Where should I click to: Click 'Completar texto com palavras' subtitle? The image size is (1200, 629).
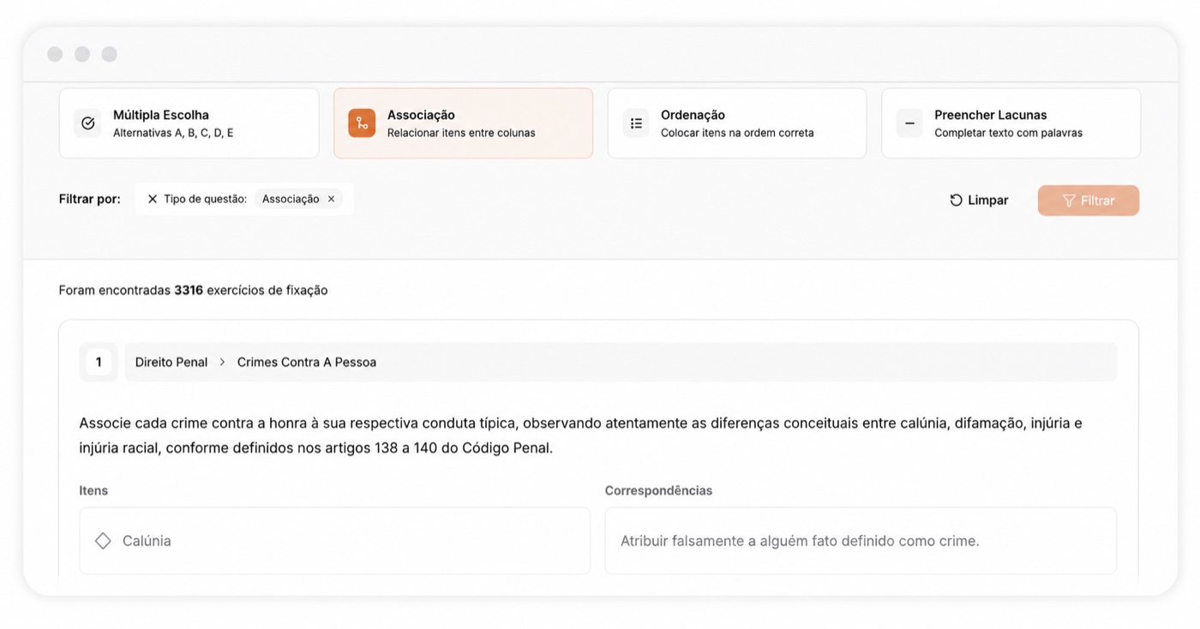click(1008, 133)
